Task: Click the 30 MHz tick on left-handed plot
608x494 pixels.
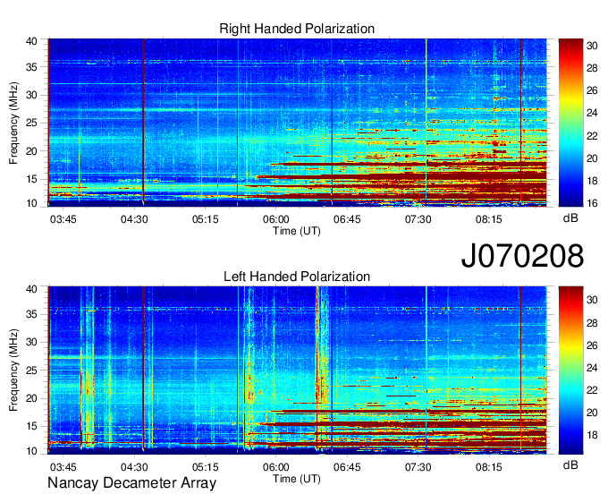Action: [x=31, y=342]
